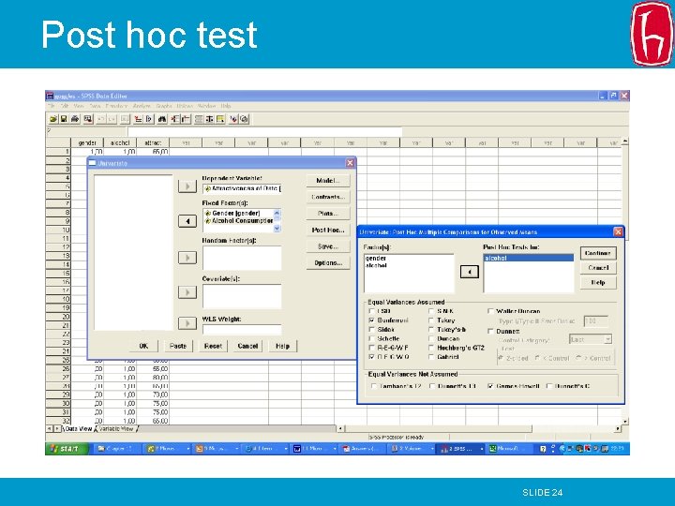Click Continue in the Post Hoc dialog
The height and width of the screenshot is (506, 675).
click(598, 253)
